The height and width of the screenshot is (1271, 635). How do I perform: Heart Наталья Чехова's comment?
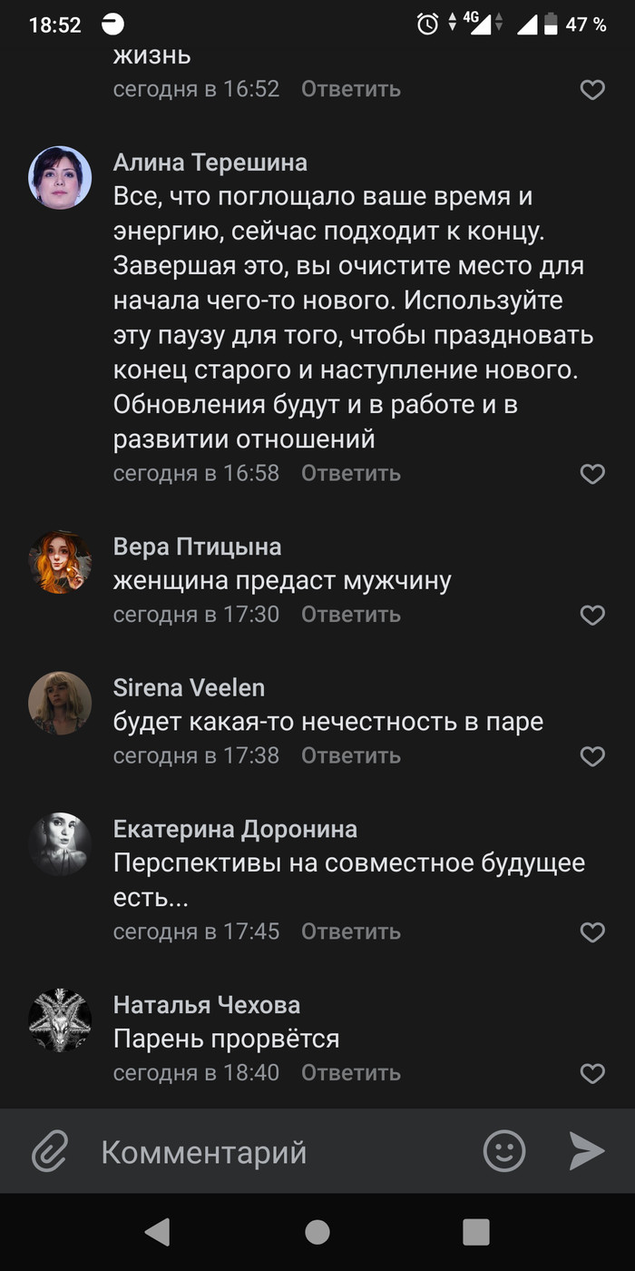click(x=592, y=1074)
